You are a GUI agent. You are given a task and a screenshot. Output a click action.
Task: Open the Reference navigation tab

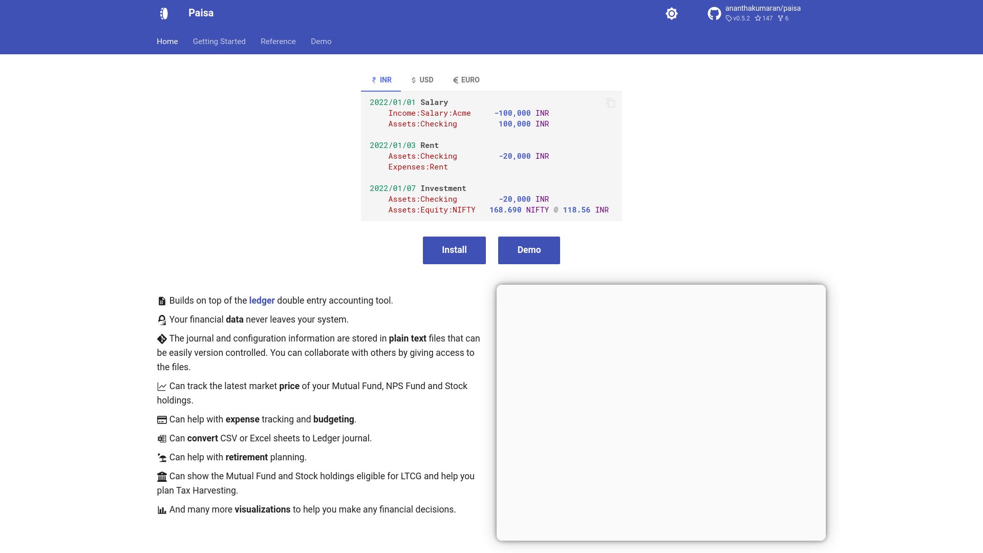(278, 41)
